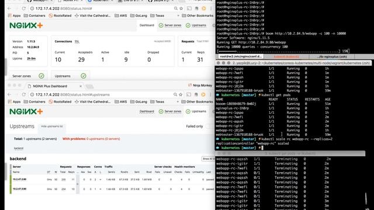
Task: Open the GoLang bookmark folder in the upper browser
Action: coord(139,16)
